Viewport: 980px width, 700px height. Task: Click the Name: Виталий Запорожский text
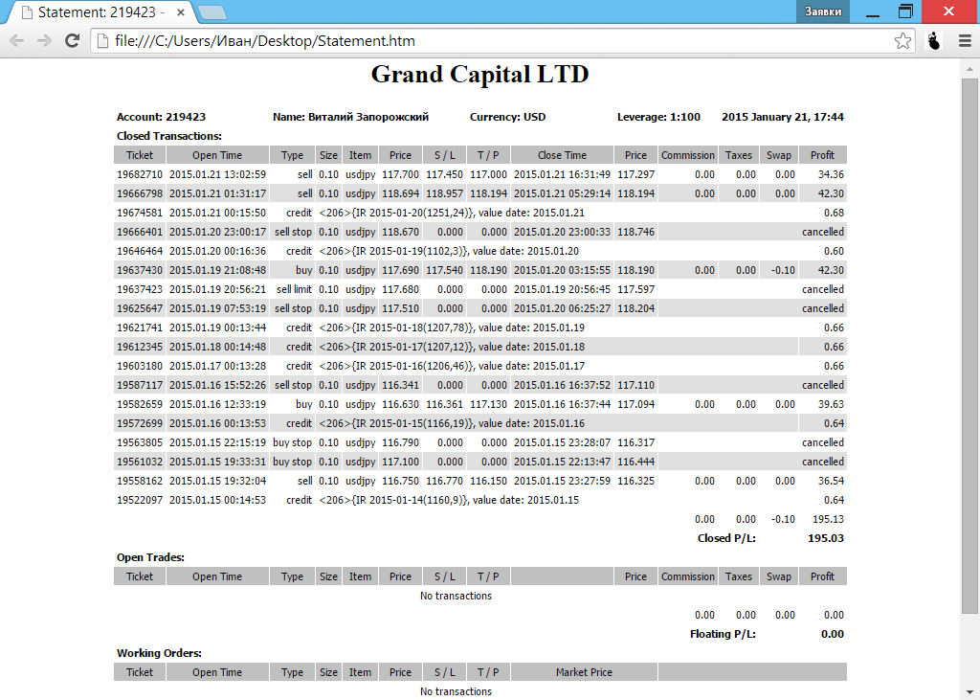pyautogui.click(x=350, y=117)
